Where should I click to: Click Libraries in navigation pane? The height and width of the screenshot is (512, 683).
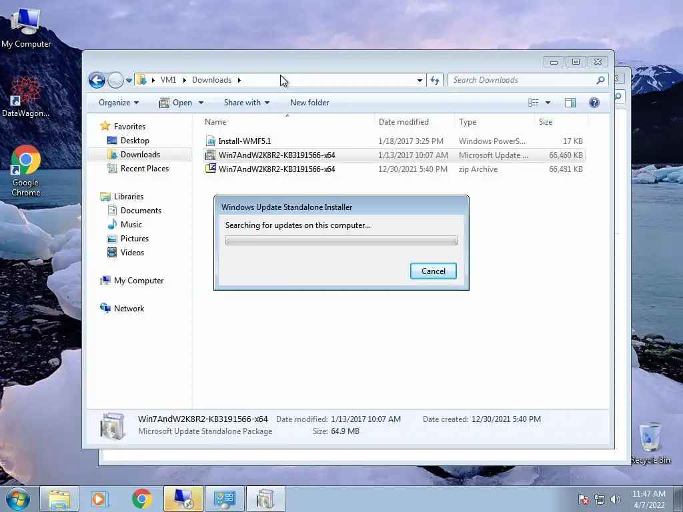pyautogui.click(x=129, y=197)
